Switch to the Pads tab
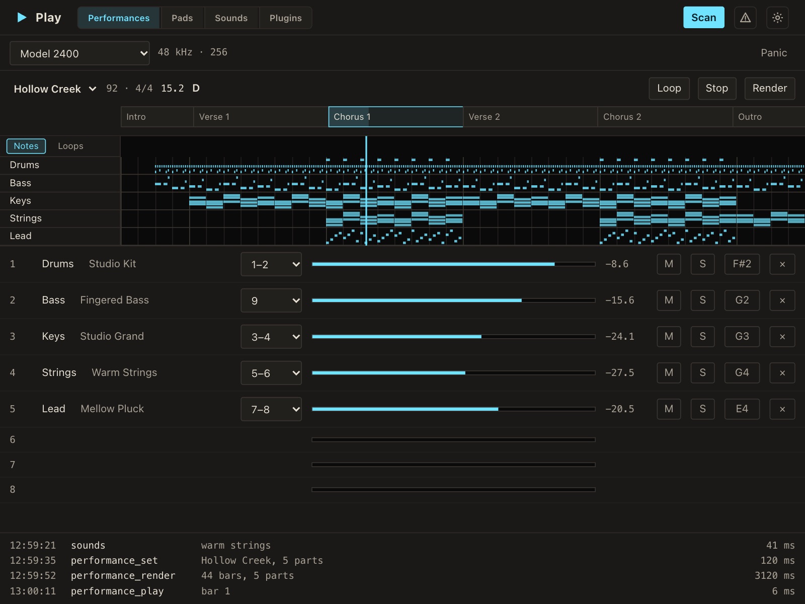The image size is (805, 604). point(182,18)
